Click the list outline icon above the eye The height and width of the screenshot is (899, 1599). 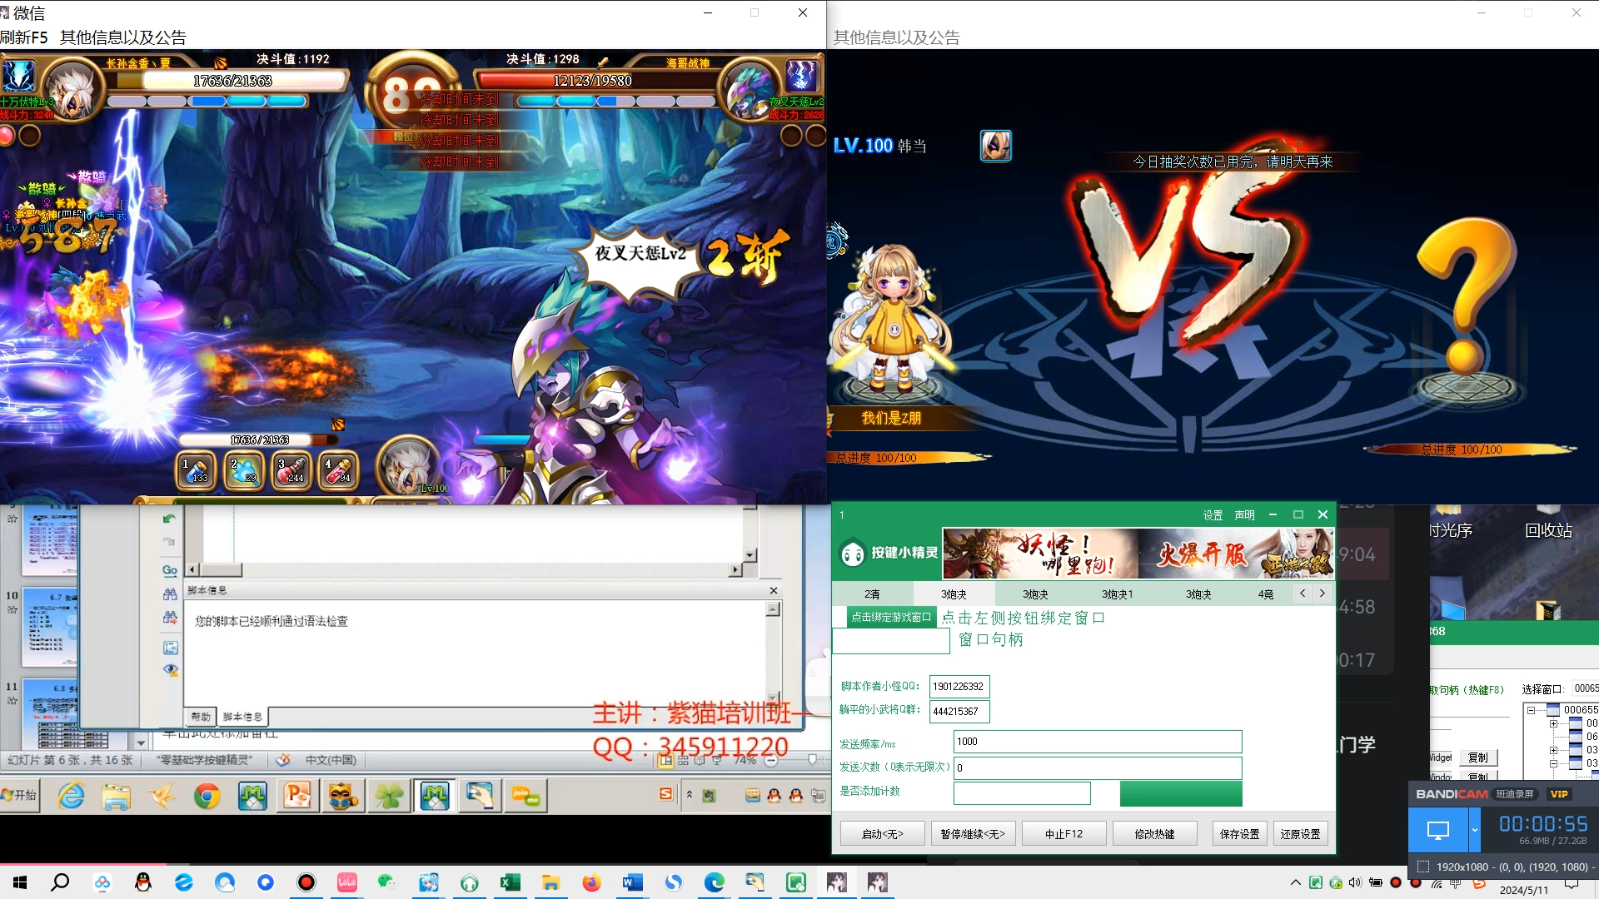pos(170,648)
